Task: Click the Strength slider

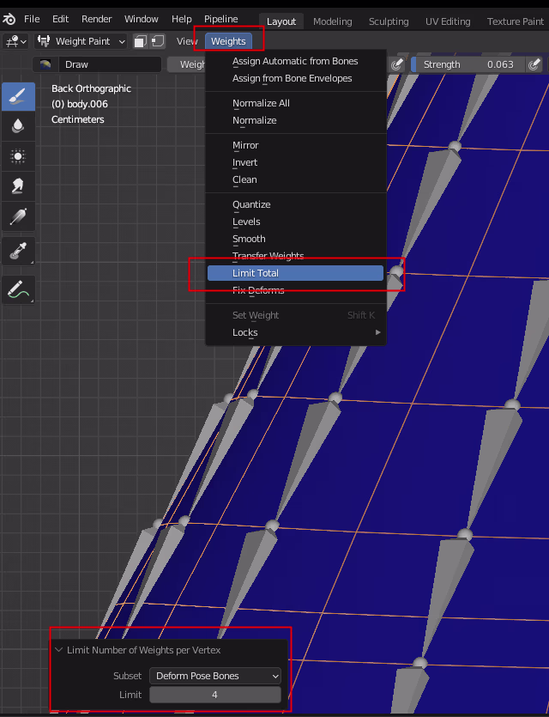Action: point(468,64)
